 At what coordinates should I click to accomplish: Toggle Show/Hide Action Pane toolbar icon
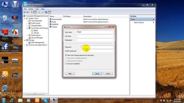(49, 12)
